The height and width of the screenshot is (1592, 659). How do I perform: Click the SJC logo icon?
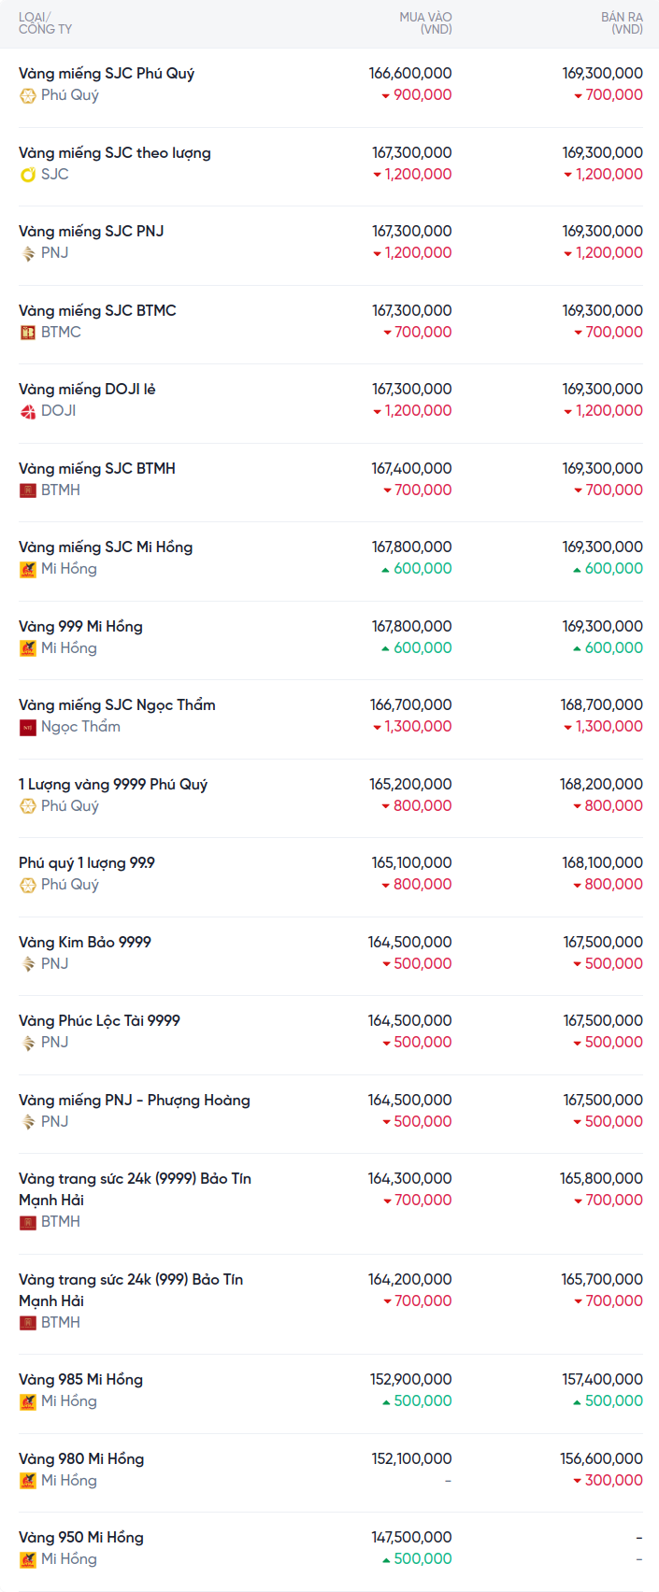[x=28, y=175]
